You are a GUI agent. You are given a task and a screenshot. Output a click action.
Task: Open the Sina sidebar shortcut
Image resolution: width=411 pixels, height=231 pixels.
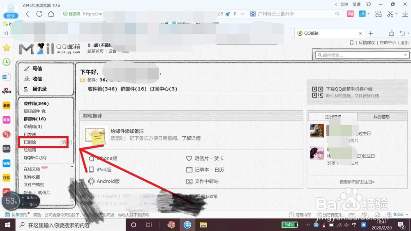[x=6, y=91]
